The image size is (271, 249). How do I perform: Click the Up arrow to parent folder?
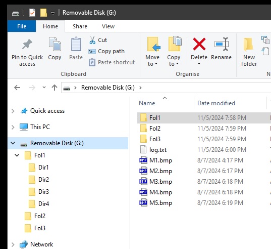(x=55, y=88)
